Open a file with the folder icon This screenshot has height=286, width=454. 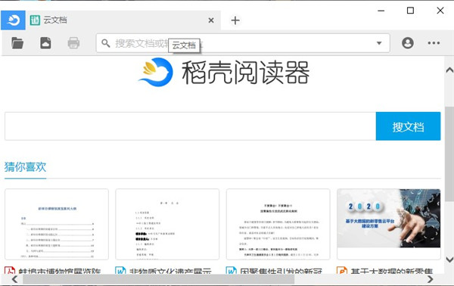click(x=17, y=43)
